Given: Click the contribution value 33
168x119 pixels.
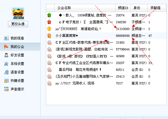Looking at the screenshot, I should coord(150,63).
